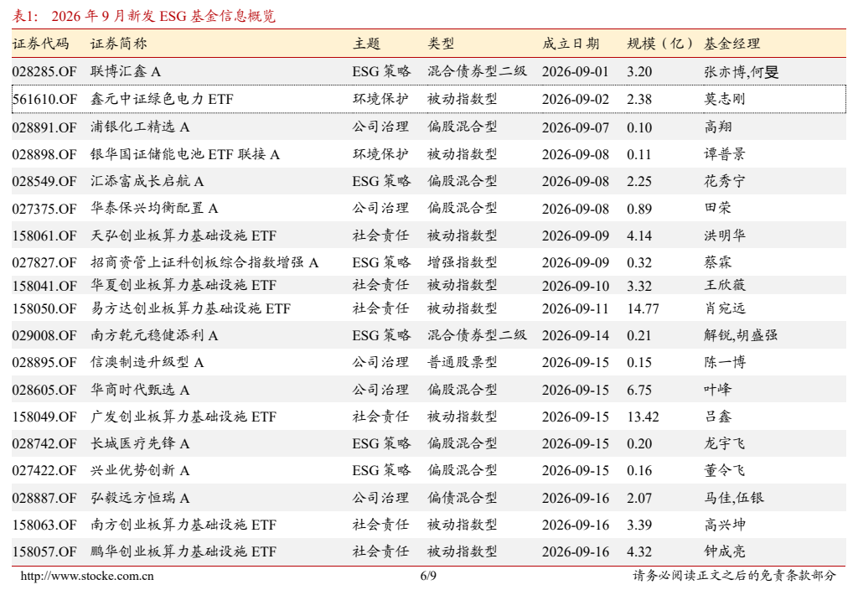858x590 pixels.
Task: Click manager name 钟成亮
Action: tap(725, 551)
